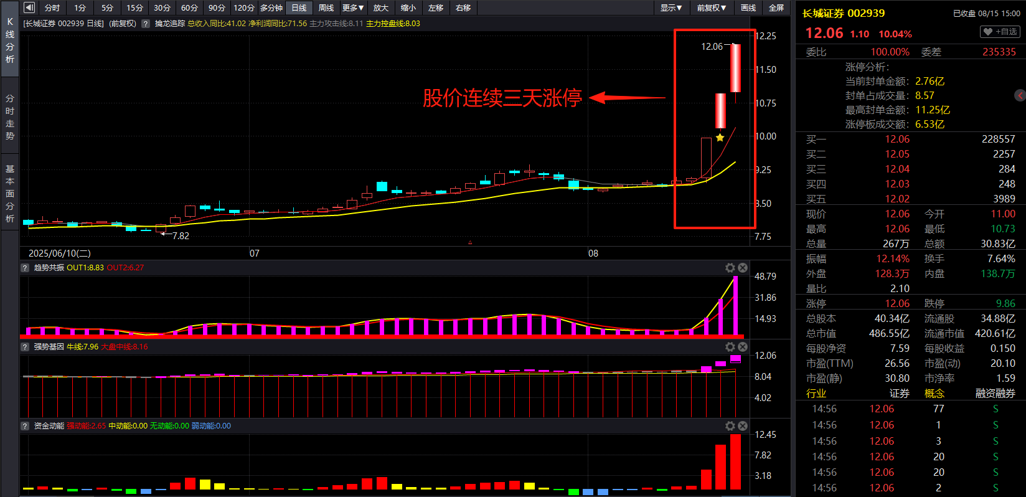Image resolution: width=1026 pixels, height=497 pixels.
Task: Click the 7.82 low price label on chart
Action: pos(181,236)
